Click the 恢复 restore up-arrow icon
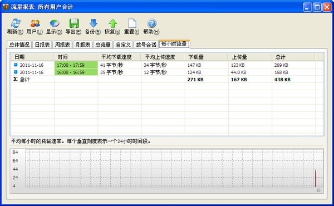Image resolution: width=334 pixels, height=206 pixels. pos(113,23)
